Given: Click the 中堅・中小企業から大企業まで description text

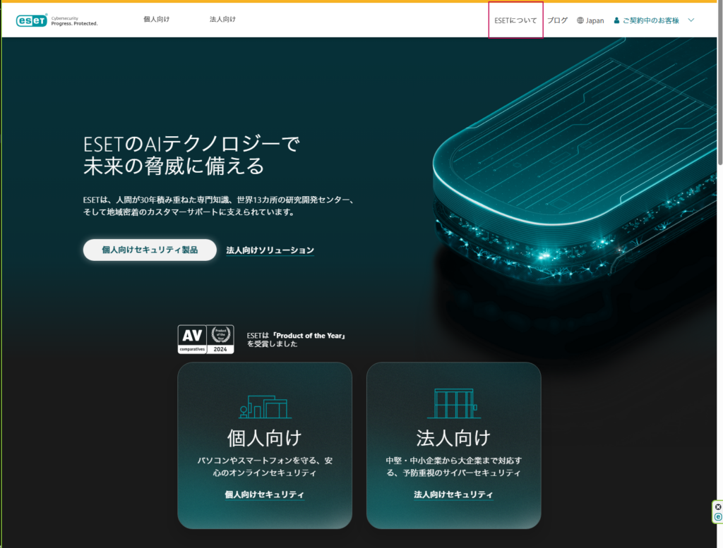Looking at the screenshot, I should coord(454,466).
